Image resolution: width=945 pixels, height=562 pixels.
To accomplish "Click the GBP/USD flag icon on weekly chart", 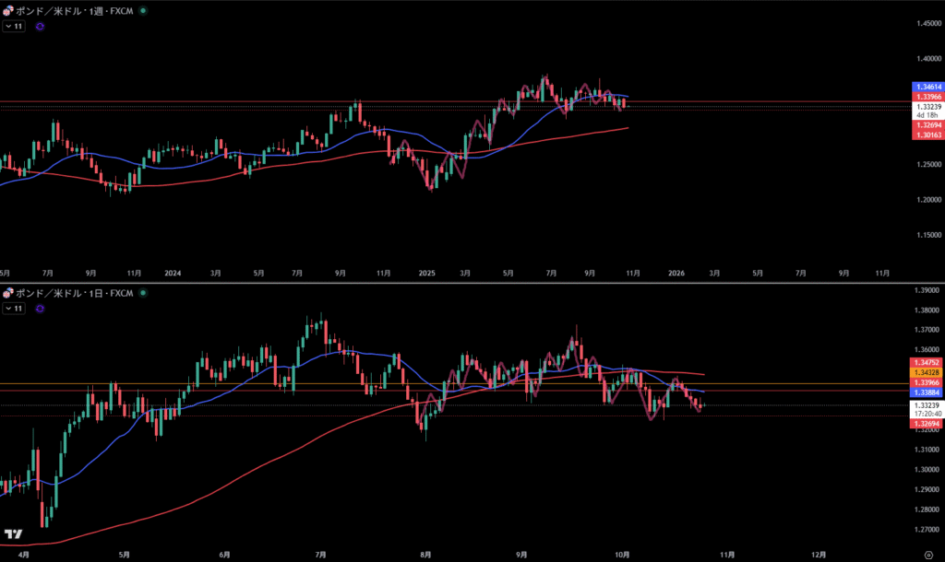I will click(8, 12).
